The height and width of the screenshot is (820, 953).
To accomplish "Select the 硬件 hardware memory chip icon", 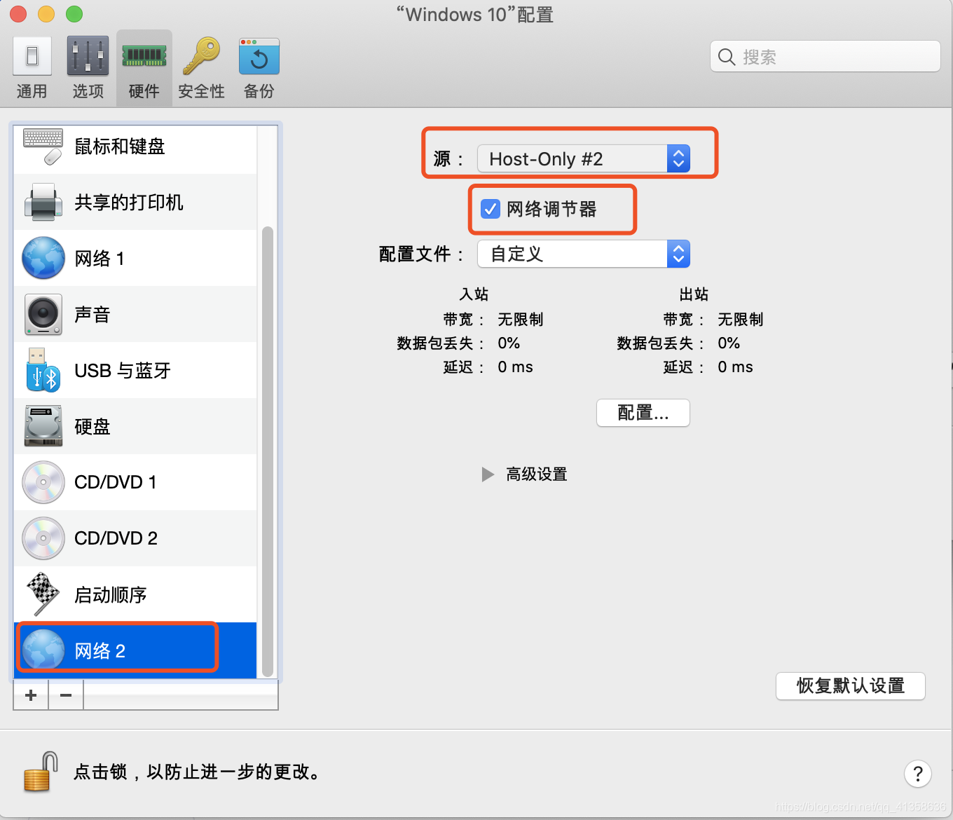I will [144, 56].
